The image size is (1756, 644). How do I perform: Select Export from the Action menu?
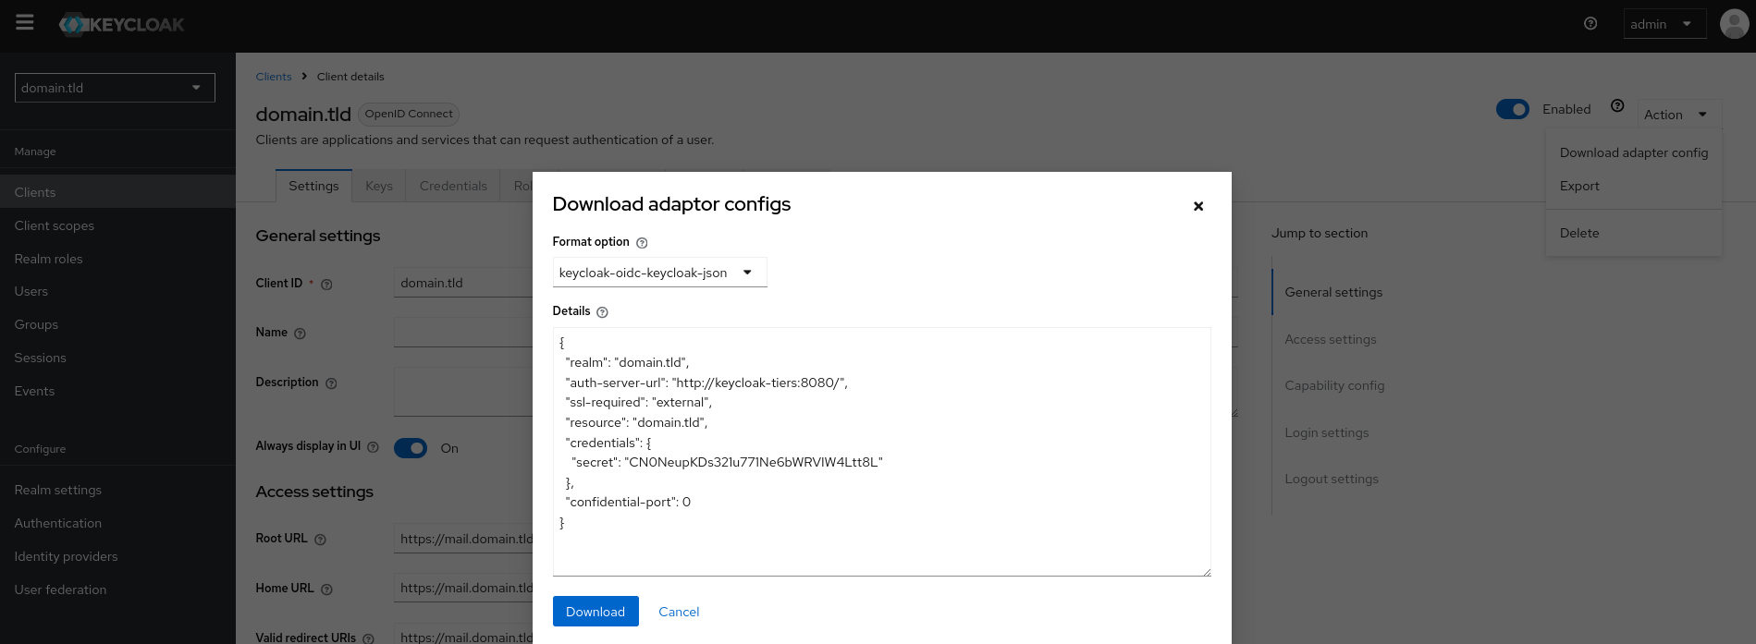(1579, 186)
